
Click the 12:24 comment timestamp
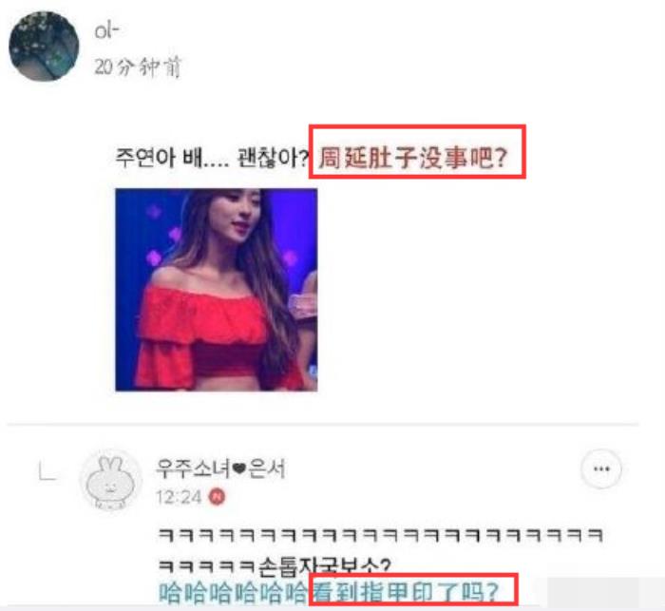[179, 497]
